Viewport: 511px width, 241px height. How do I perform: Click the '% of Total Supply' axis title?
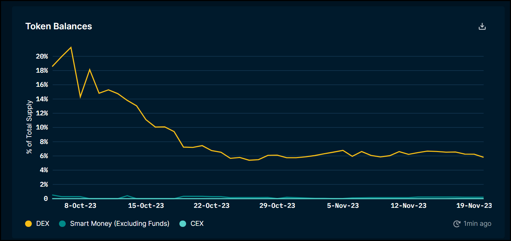[29, 127]
